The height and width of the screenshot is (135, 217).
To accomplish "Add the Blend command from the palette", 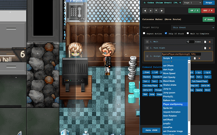I will coord(207,90).
